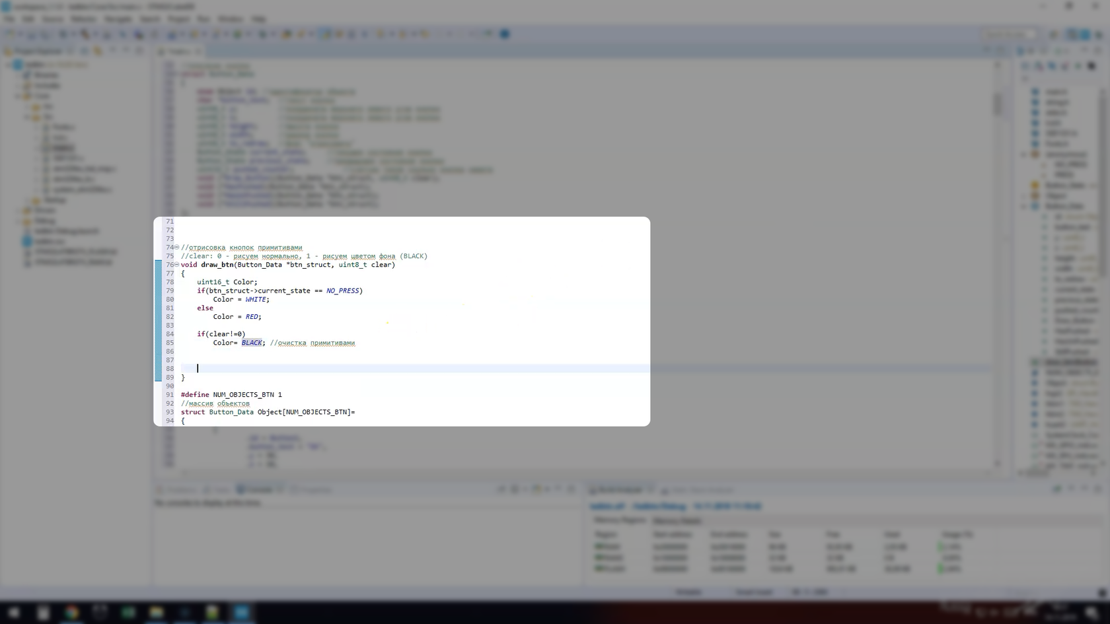Click the NO_PRESS constant in the if condition
The height and width of the screenshot is (624, 1110).
click(x=342, y=291)
